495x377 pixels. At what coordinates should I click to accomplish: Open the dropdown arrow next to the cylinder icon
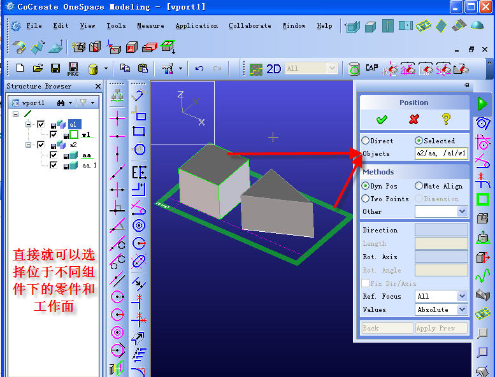[106, 68]
